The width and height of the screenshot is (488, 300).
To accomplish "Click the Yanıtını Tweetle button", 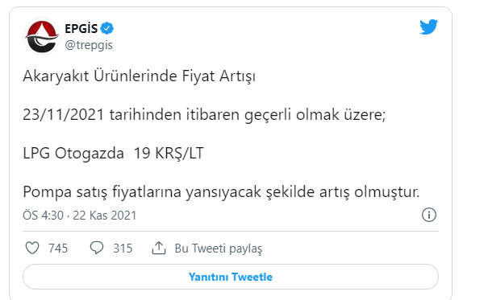I will click(x=231, y=277).
